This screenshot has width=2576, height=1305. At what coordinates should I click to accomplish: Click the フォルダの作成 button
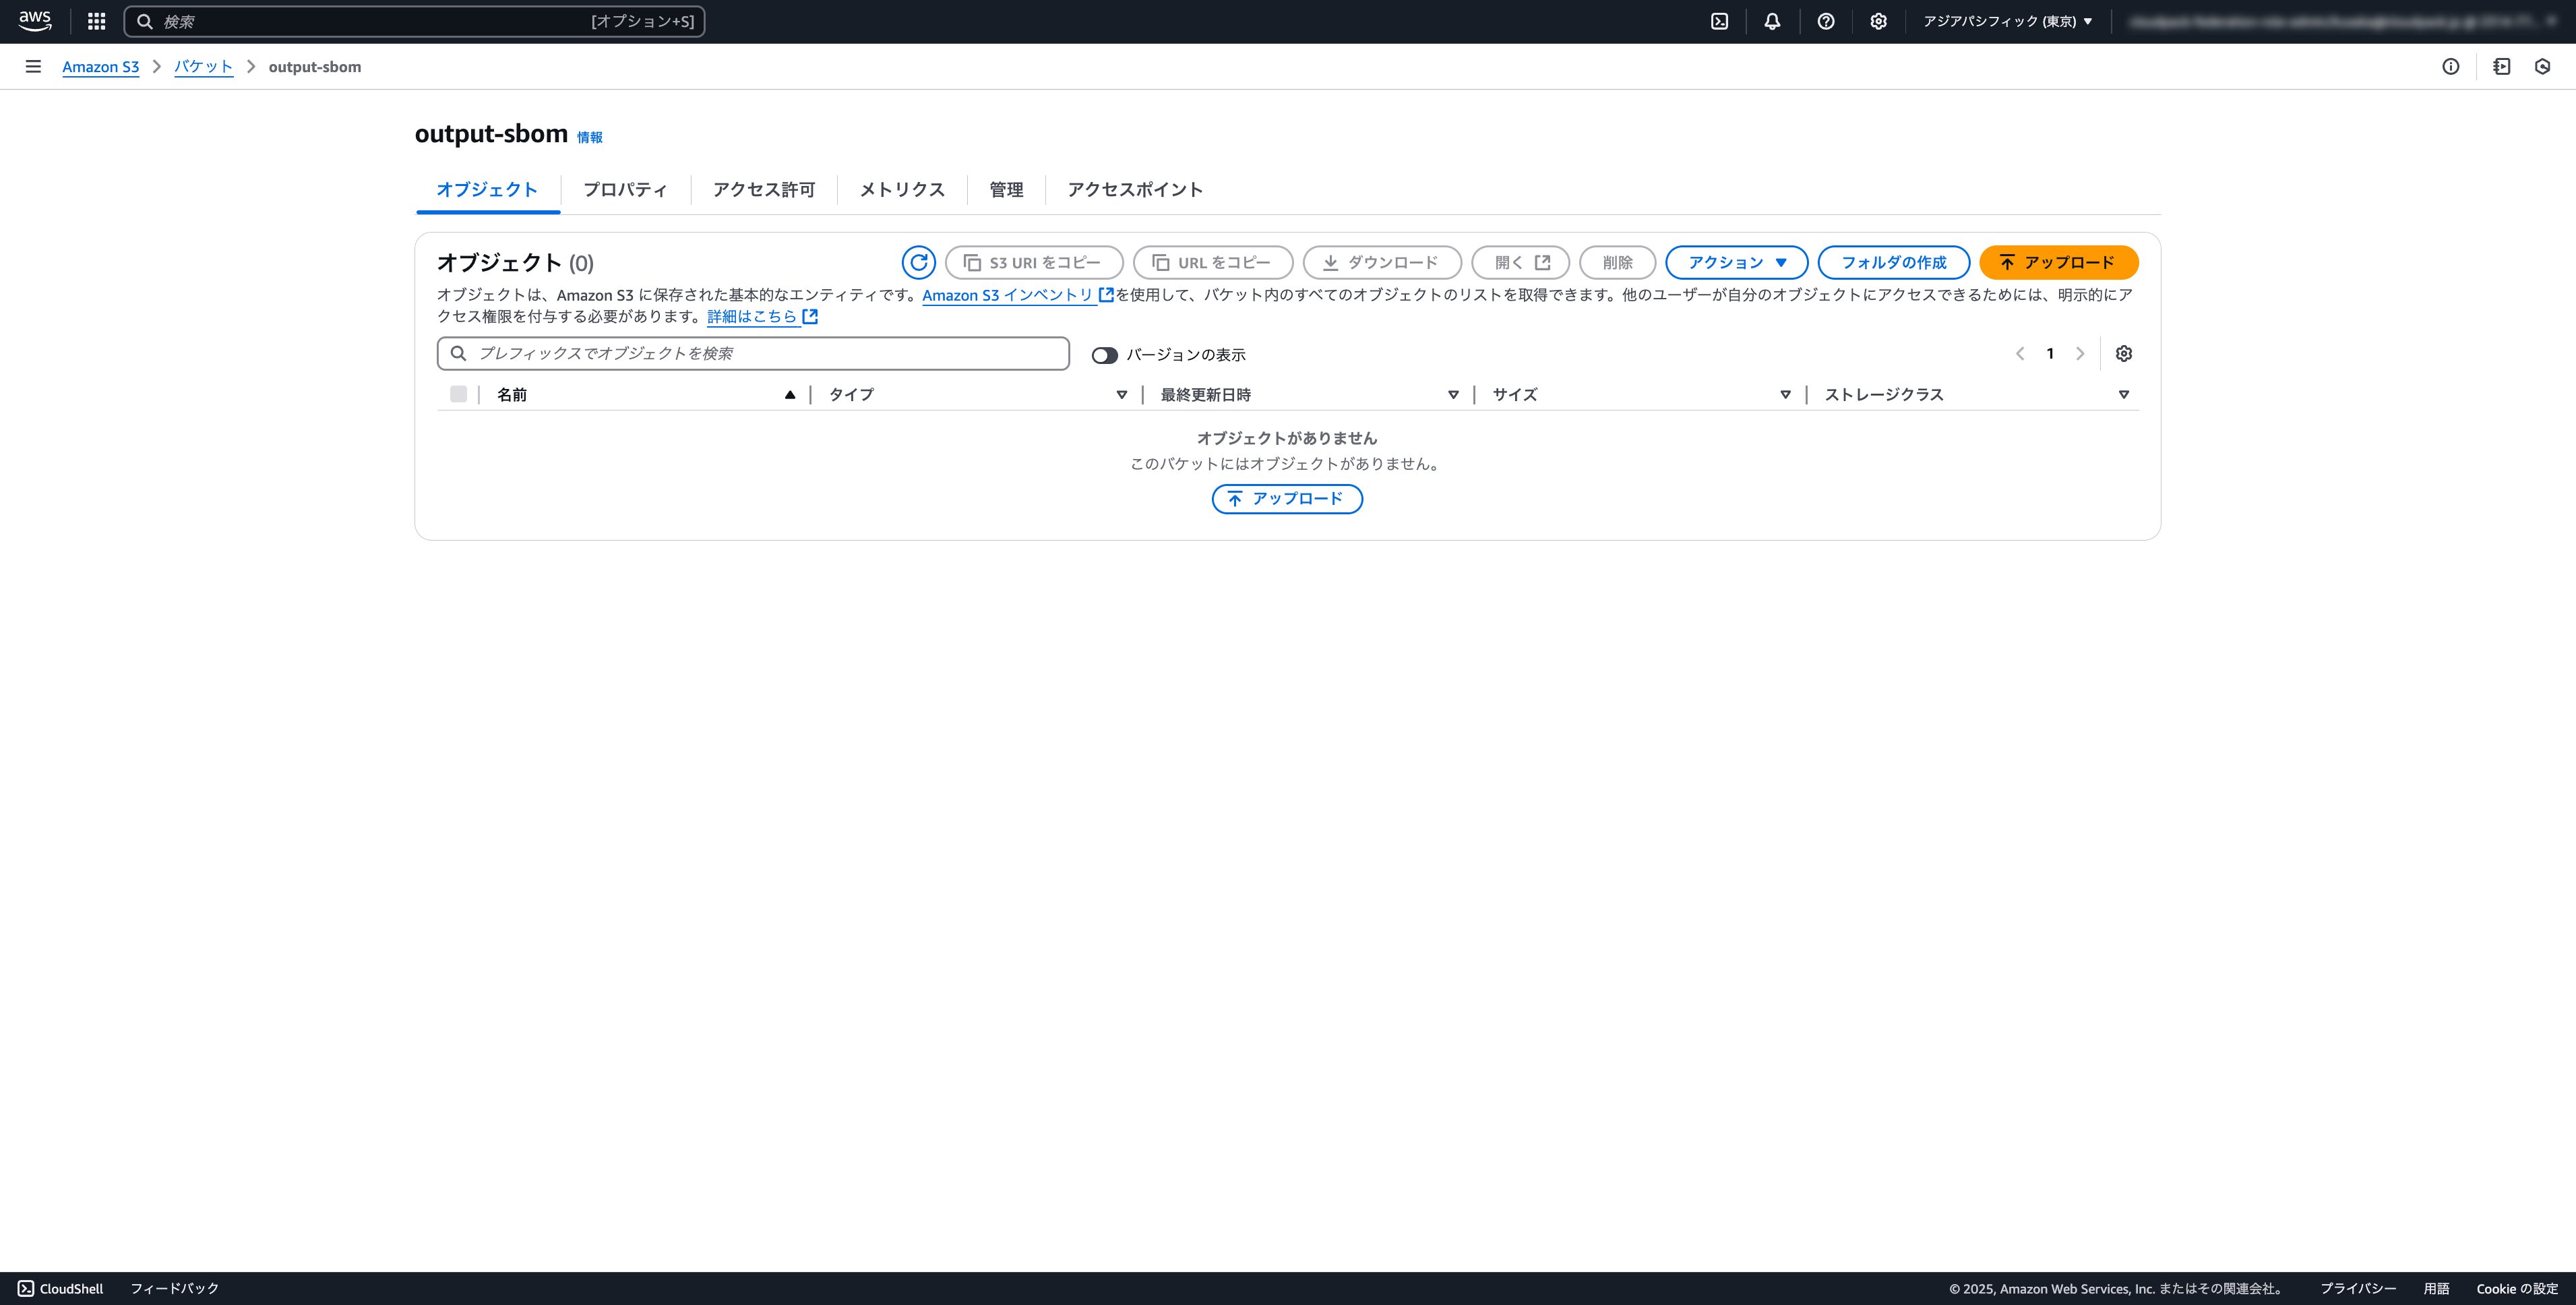tap(1892, 262)
